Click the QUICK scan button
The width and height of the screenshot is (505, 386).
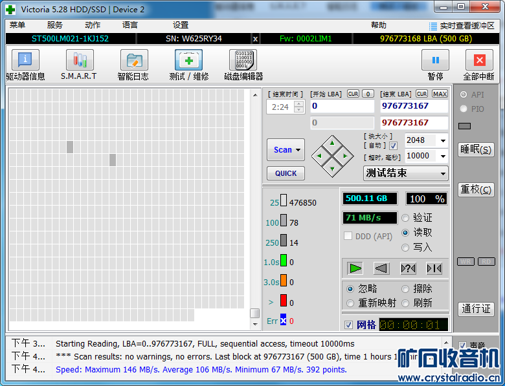(x=286, y=173)
